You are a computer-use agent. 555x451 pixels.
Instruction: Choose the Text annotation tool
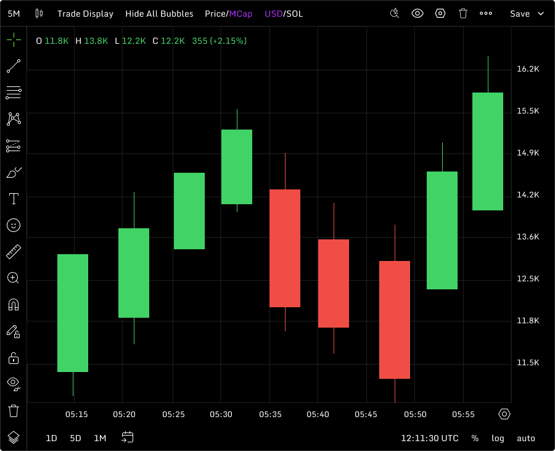click(14, 199)
